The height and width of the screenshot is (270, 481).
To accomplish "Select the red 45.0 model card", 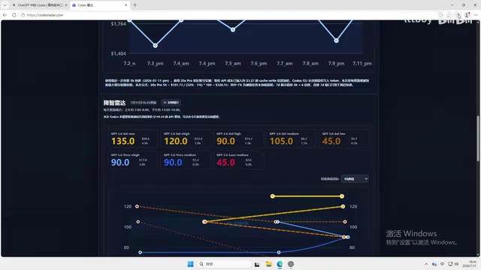I will click(238, 160).
